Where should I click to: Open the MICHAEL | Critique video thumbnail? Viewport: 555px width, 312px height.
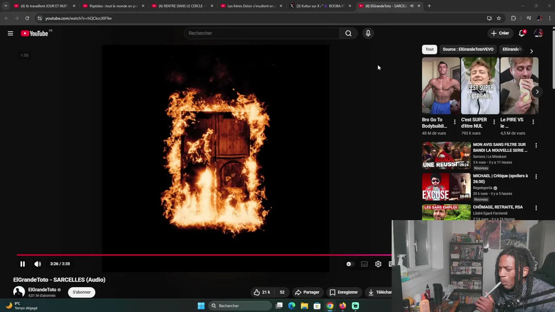pyautogui.click(x=446, y=187)
